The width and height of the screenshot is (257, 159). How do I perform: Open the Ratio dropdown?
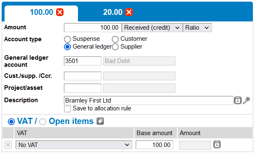[x=197, y=28]
